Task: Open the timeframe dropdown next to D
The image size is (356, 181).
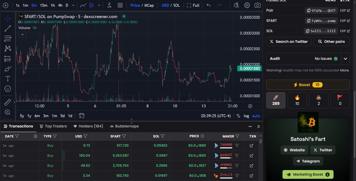Action: click(x=73, y=5)
